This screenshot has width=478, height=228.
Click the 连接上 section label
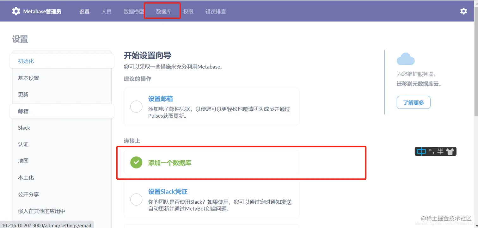pyautogui.click(x=132, y=141)
